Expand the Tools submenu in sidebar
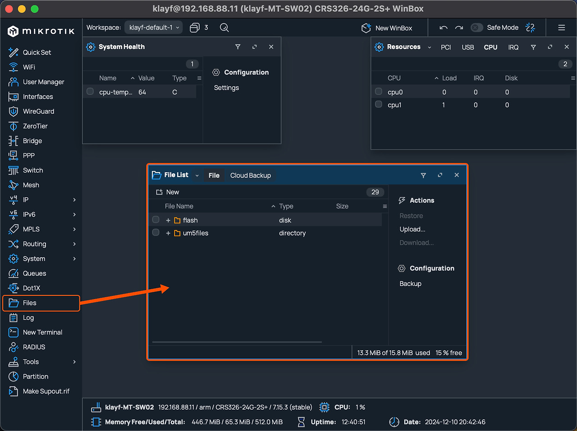 tap(74, 362)
